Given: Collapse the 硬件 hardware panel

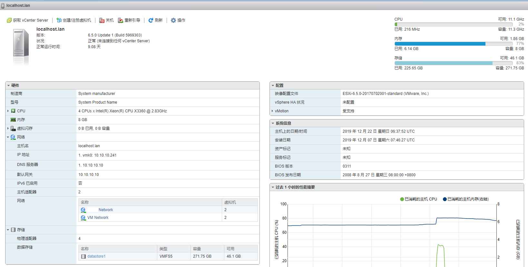Looking at the screenshot, I should coord(8,86).
